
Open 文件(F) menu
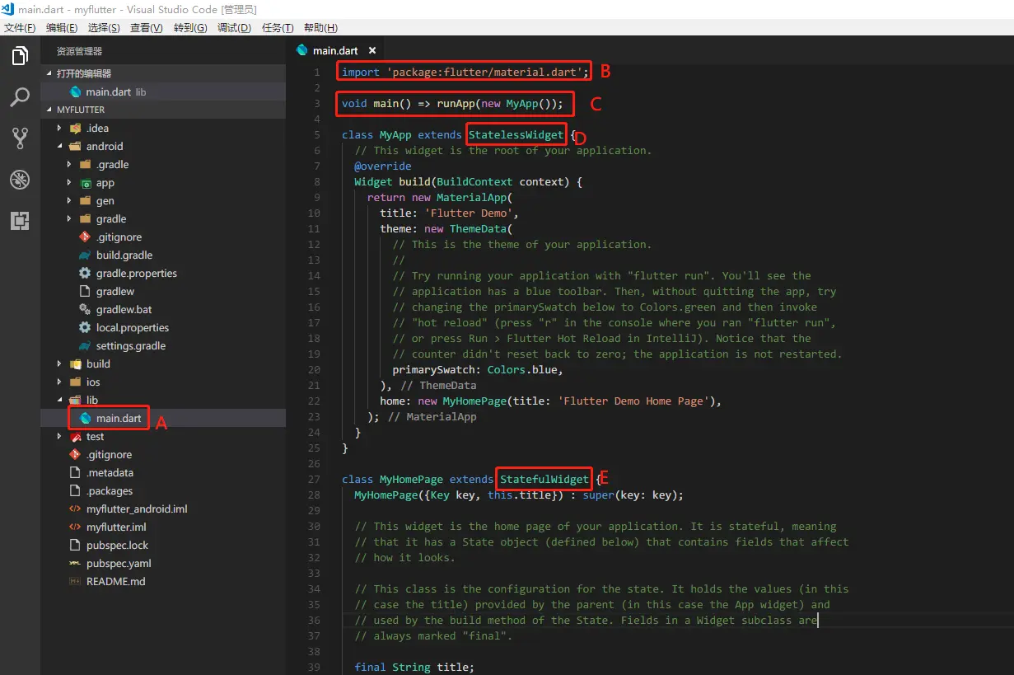click(x=20, y=27)
